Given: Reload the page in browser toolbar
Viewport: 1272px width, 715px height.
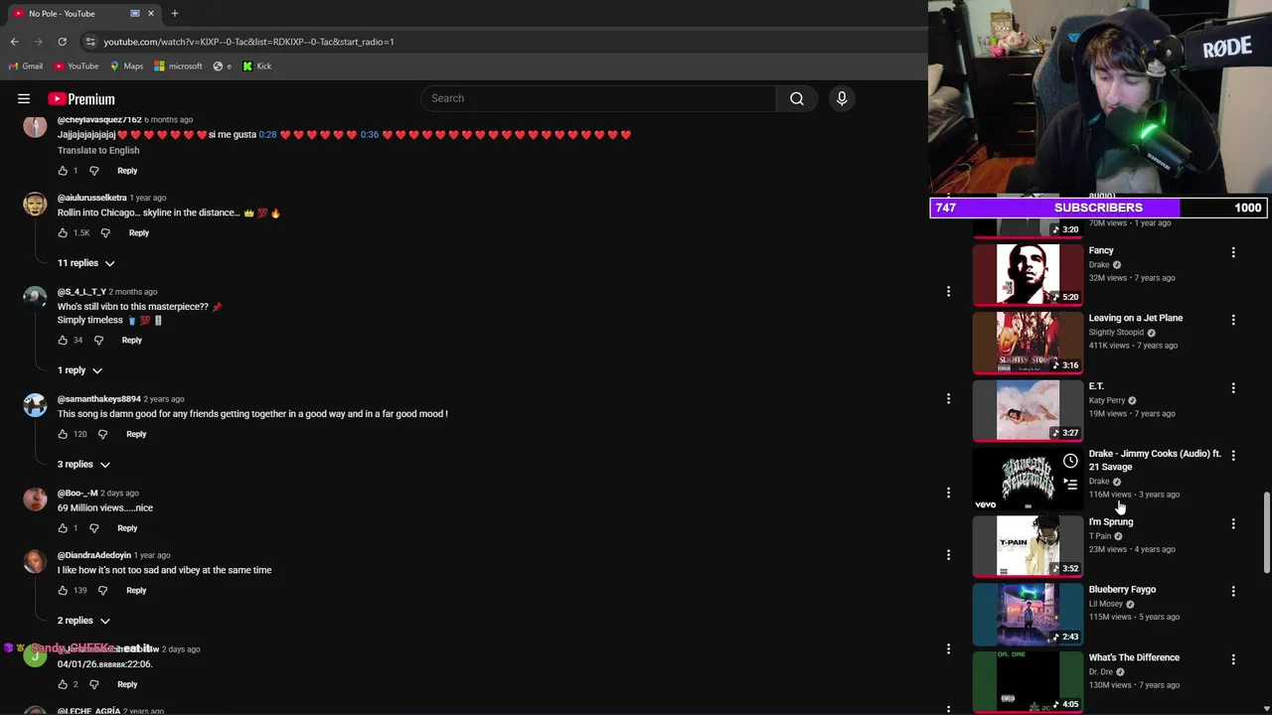Looking at the screenshot, I should (62, 42).
